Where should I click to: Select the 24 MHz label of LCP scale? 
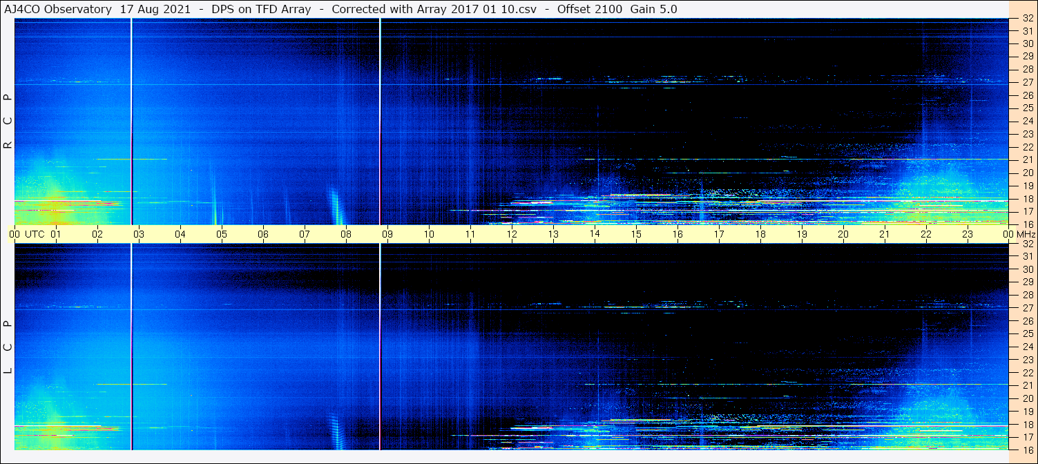pyautogui.click(x=1028, y=347)
